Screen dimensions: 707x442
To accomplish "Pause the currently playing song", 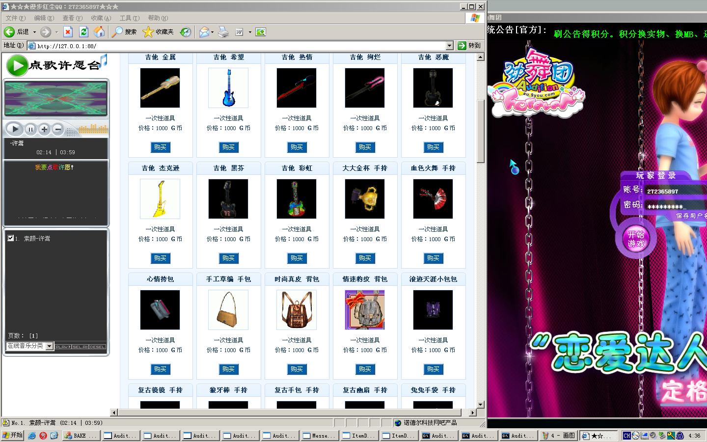I will [30, 130].
